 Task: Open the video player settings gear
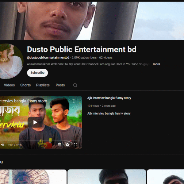(67, 145)
